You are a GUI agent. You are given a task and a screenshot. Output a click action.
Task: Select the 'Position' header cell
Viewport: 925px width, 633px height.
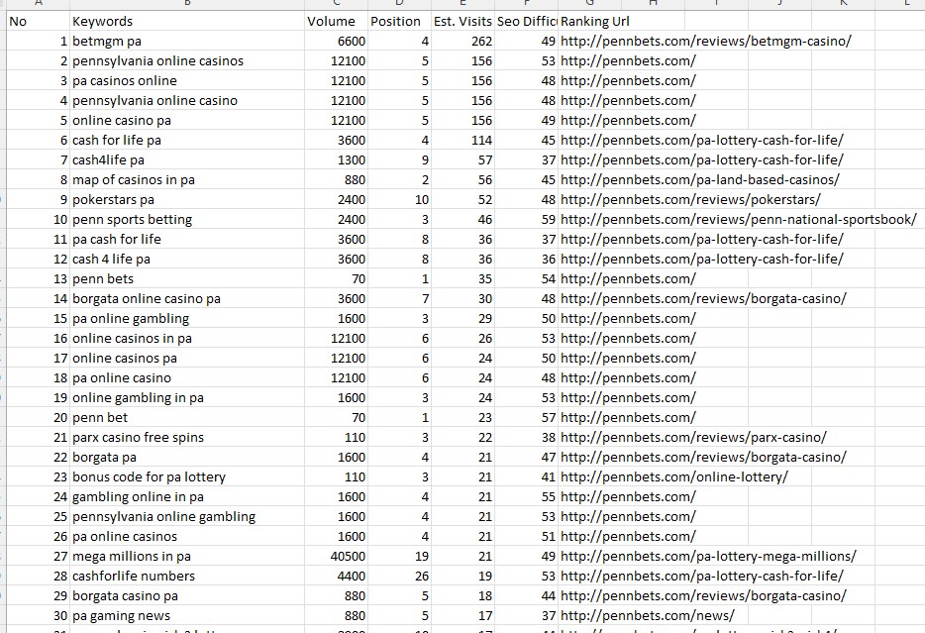tap(399, 21)
